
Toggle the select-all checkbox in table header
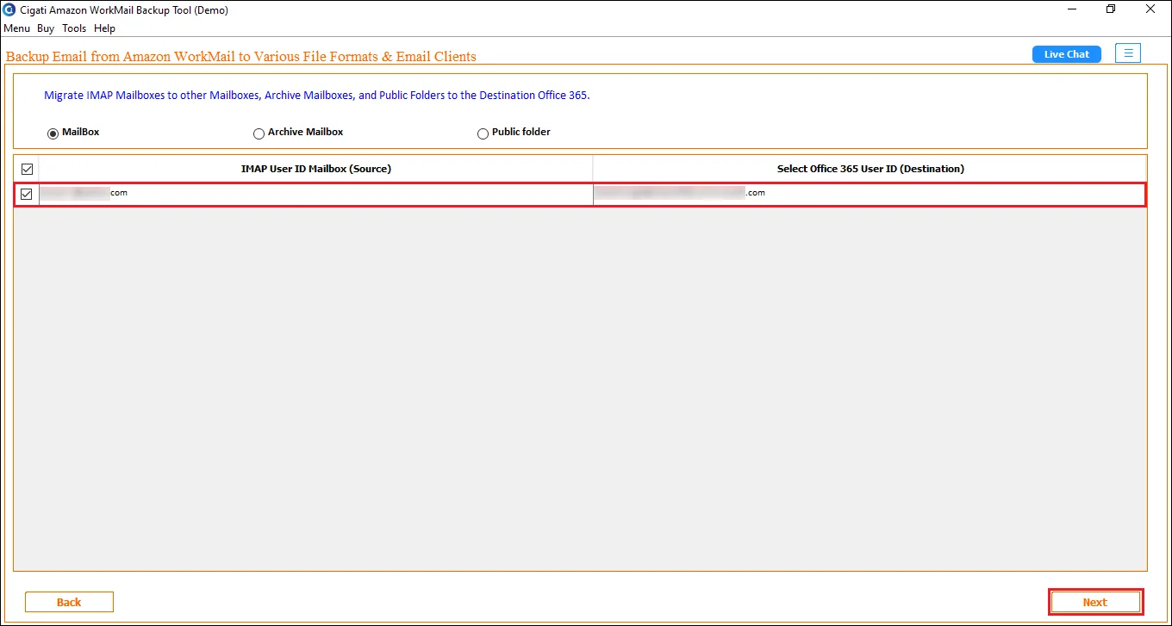(x=27, y=169)
